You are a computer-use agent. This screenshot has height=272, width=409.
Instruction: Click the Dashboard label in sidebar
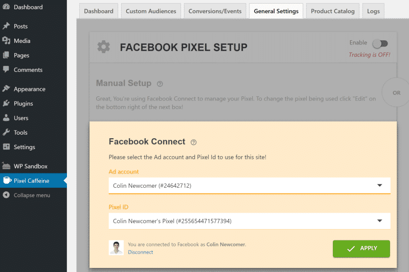pos(28,7)
